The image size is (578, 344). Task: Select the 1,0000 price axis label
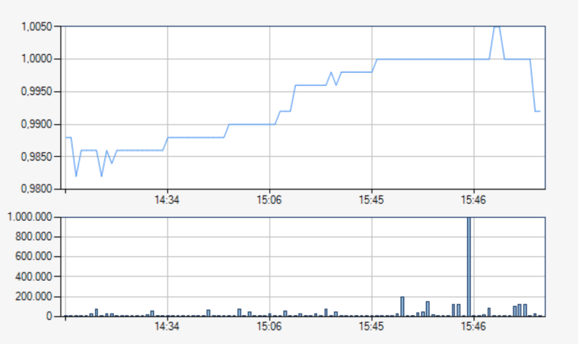pos(37,59)
